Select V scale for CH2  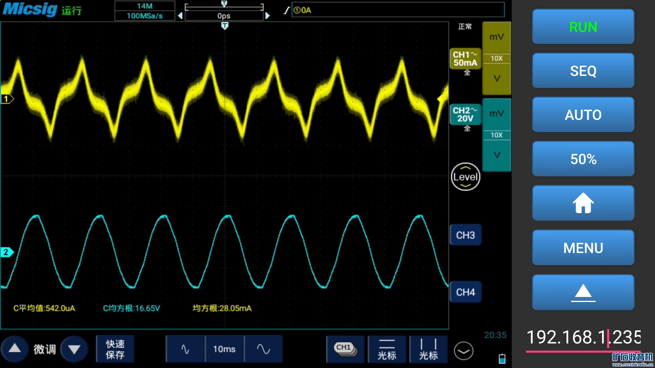point(496,155)
